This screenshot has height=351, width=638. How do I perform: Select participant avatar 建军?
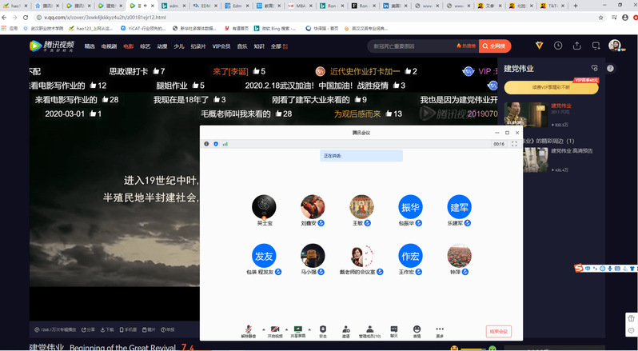click(459, 207)
